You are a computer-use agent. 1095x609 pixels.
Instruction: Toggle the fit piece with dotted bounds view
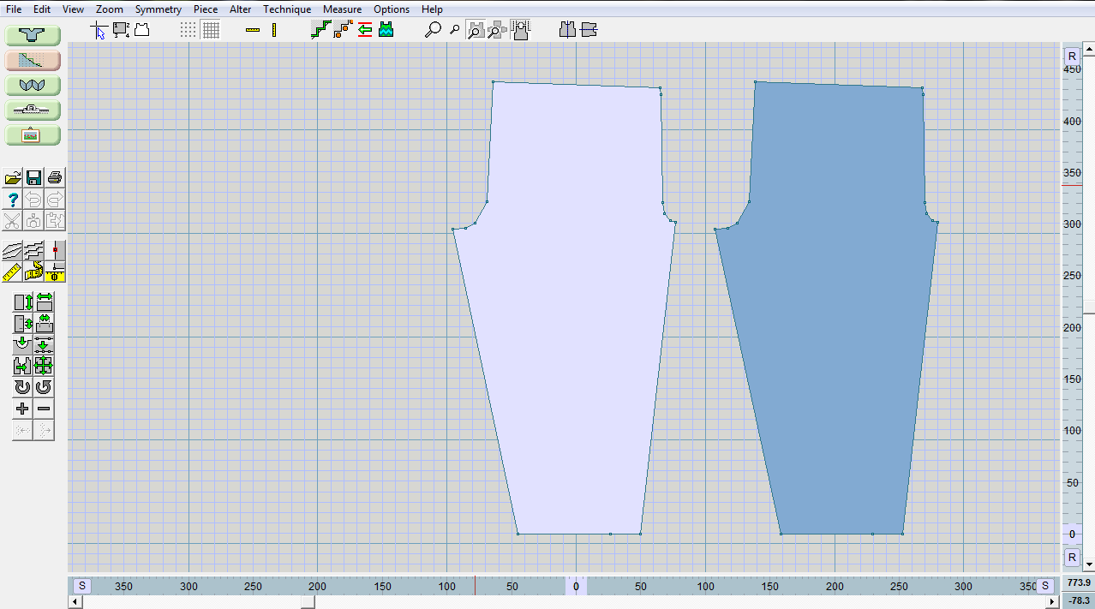click(519, 30)
